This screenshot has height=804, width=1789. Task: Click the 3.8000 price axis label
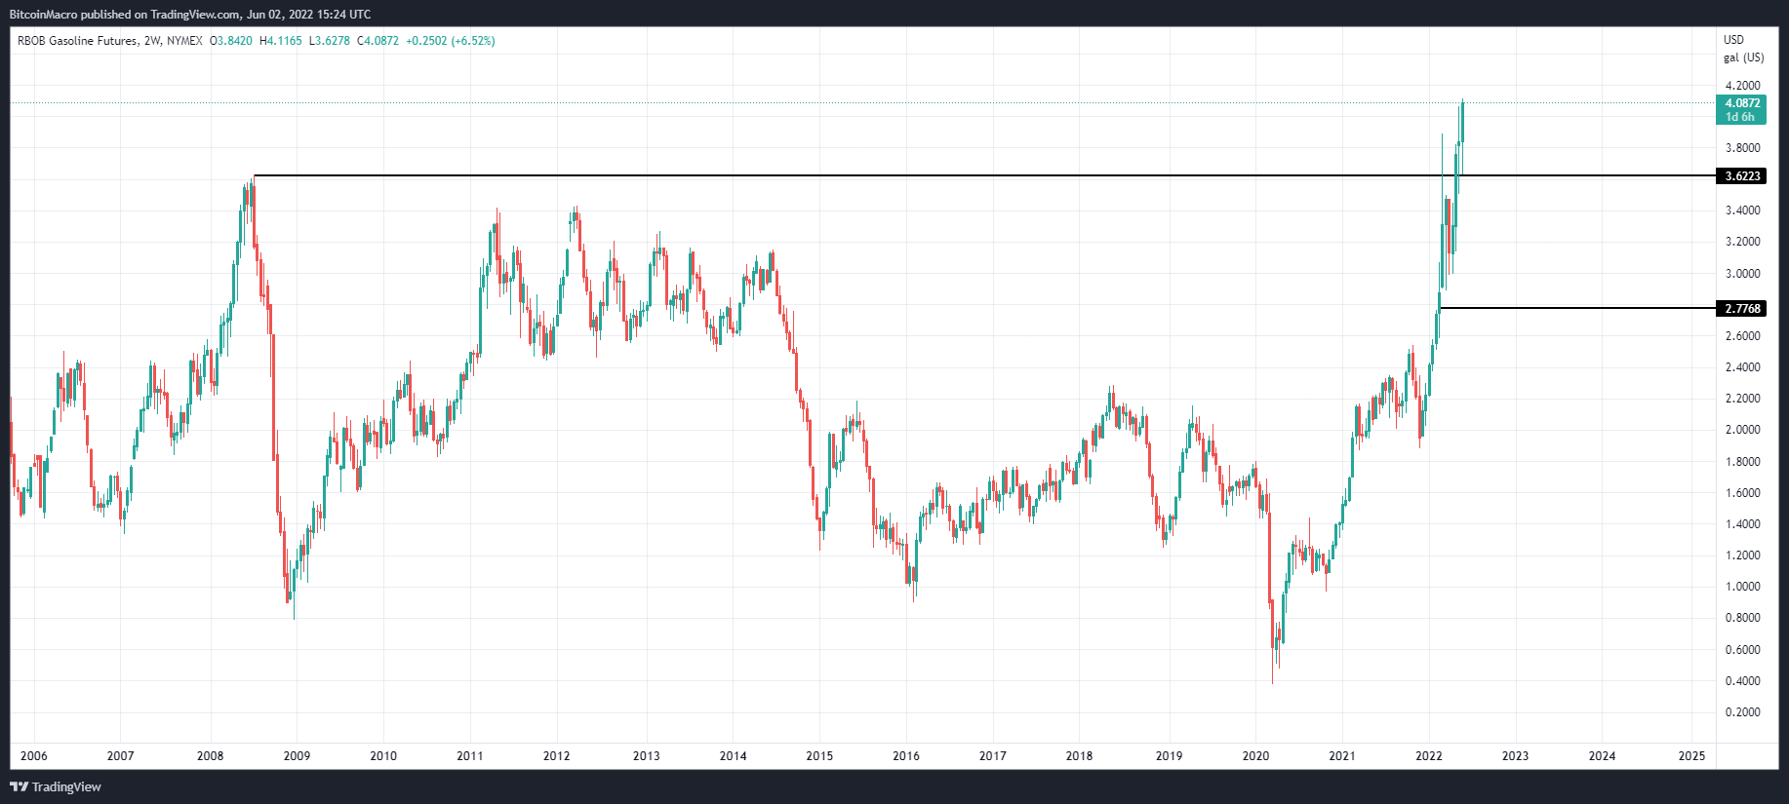pyautogui.click(x=1742, y=148)
